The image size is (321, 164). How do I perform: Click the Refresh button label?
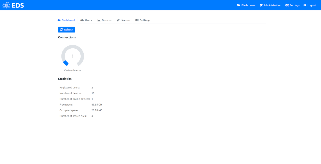click(68, 30)
